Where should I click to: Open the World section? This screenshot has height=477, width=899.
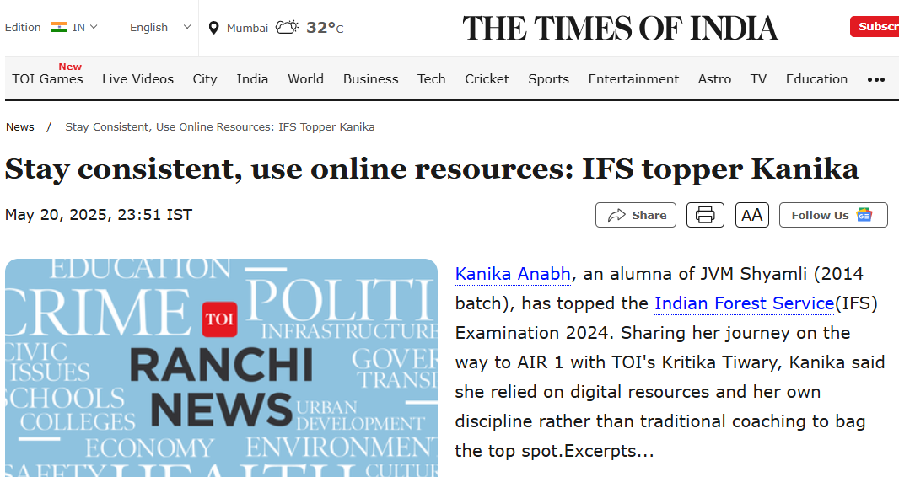(305, 79)
